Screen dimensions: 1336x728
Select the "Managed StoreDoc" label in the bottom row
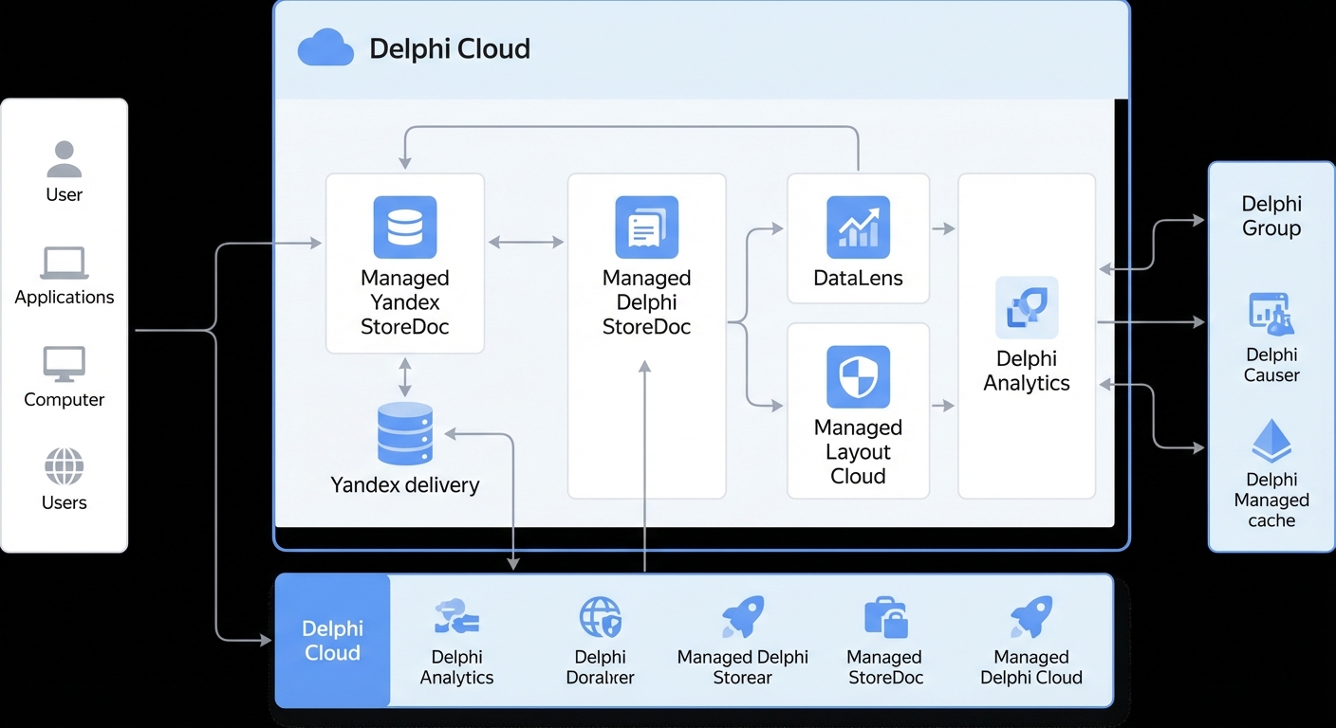point(885,667)
